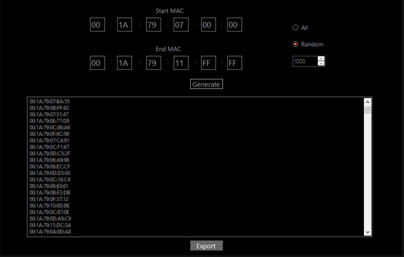Decrease the random count with down arrow
The height and width of the screenshot is (257, 404).
point(321,64)
